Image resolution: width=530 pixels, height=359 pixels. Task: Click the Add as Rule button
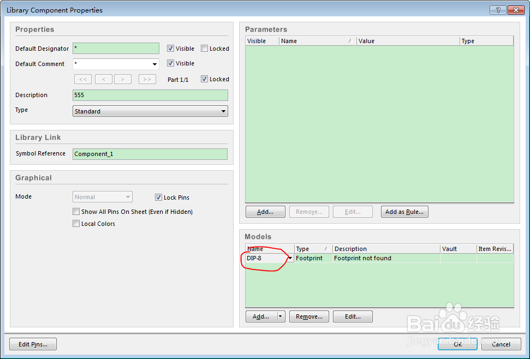[x=404, y=212]
